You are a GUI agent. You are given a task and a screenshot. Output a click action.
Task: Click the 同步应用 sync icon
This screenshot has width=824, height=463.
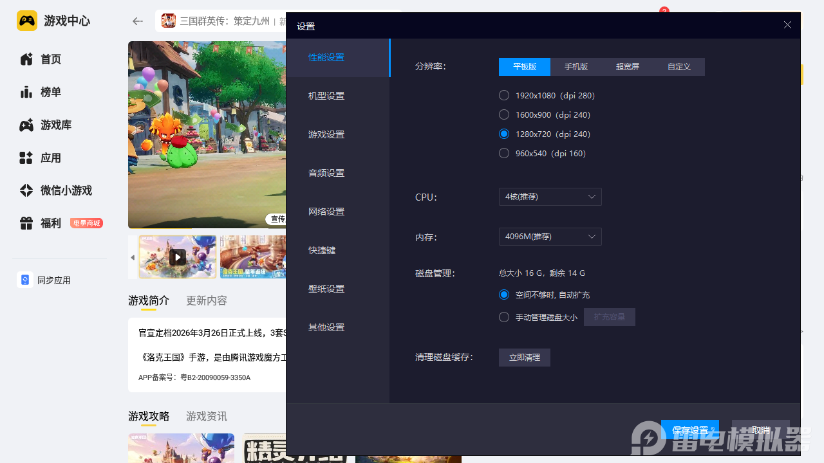click(25, 280)
